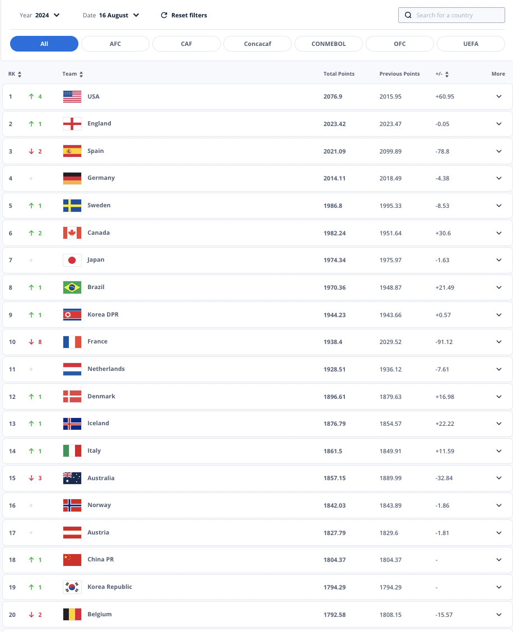Click the Korea Republic flag icon

click(x=72, y=587)
